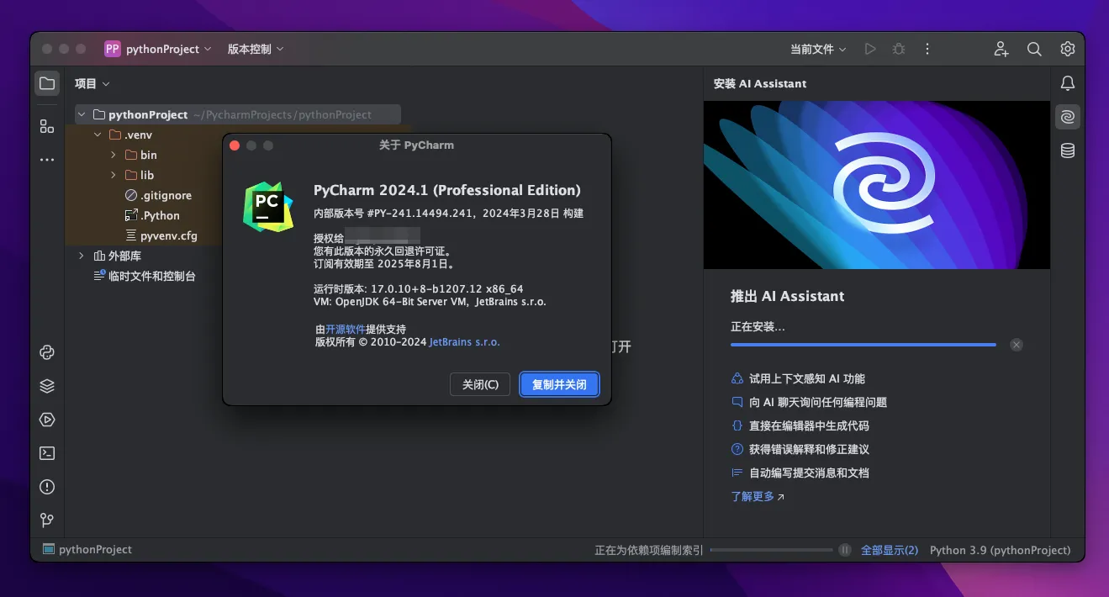The image size is (1109, 597).
Task: Pause the background indexing process
Action: 844,550
